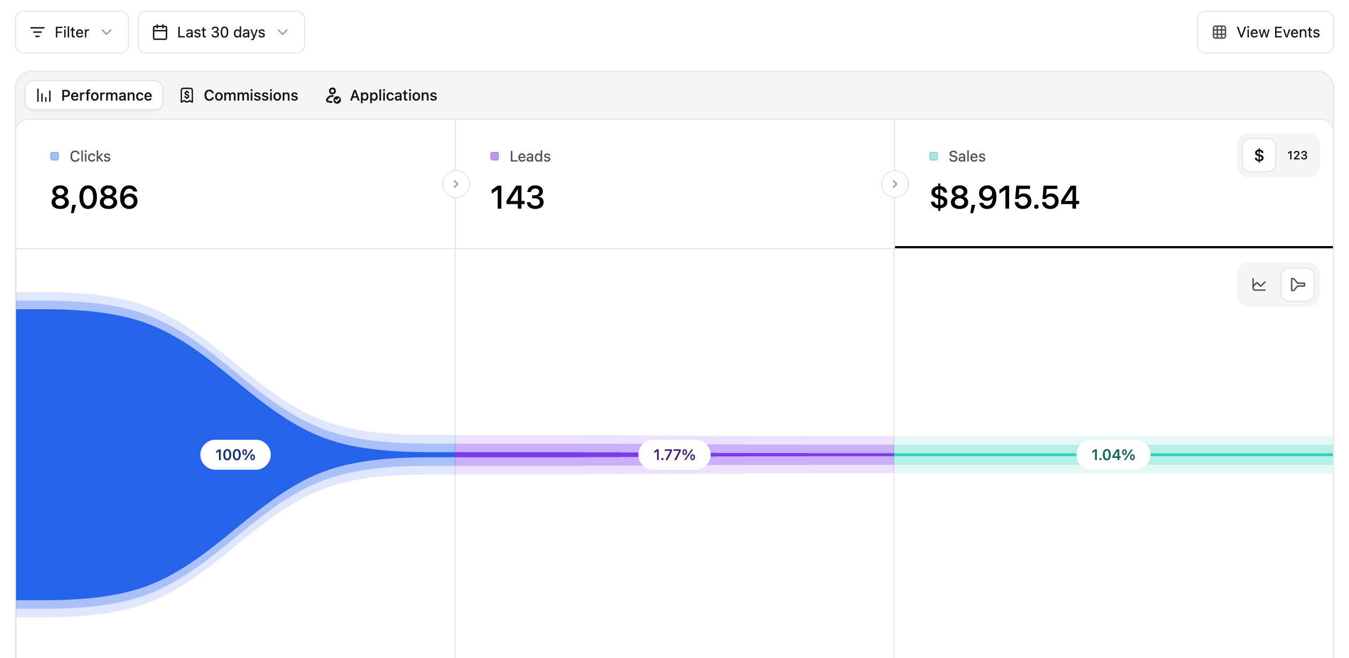Open the Applications tab
The height and width of the screenshot is (658, 1349).
tap(382, 95)
